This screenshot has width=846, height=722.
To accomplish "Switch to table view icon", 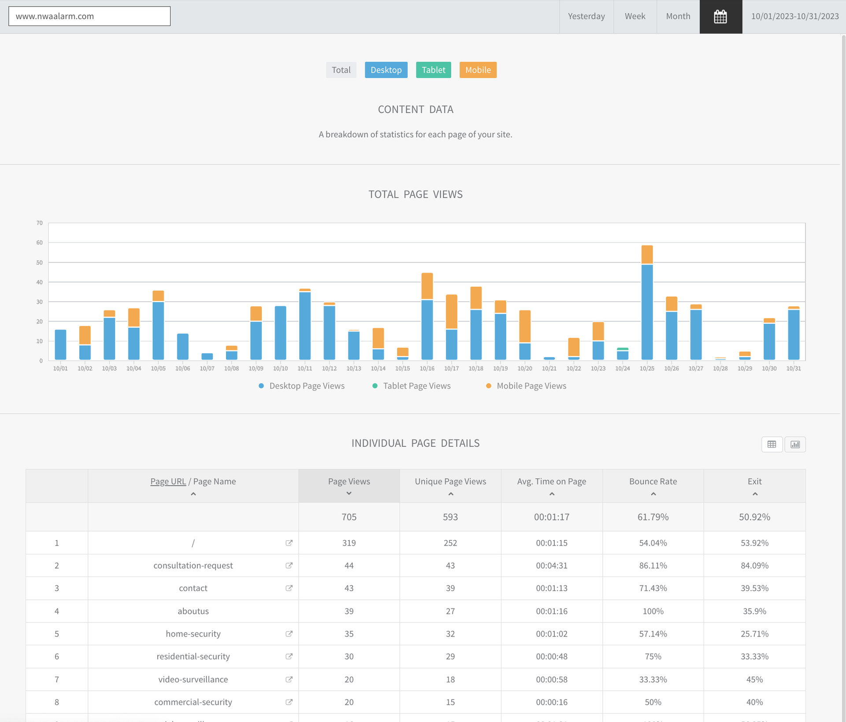I will (772, 444).
